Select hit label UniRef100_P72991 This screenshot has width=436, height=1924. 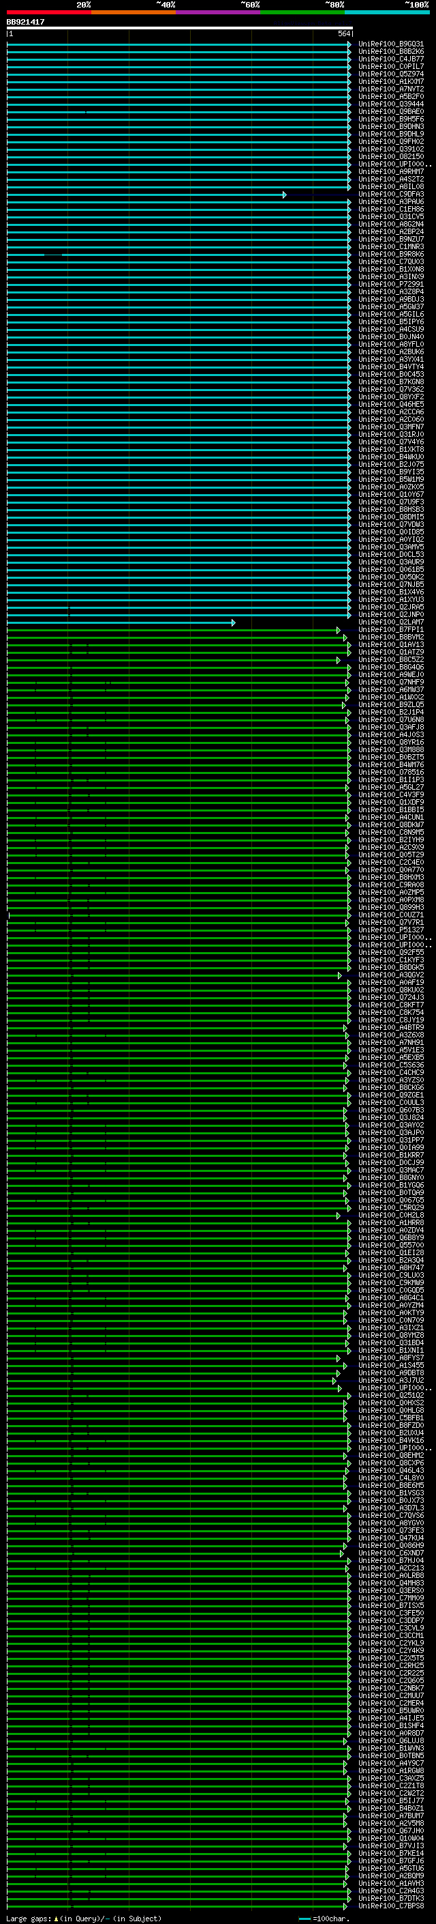[x=390, y=285]
